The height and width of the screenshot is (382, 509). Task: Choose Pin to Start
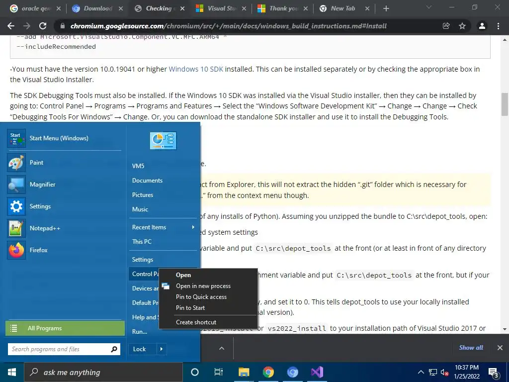(x=190, y=307)
